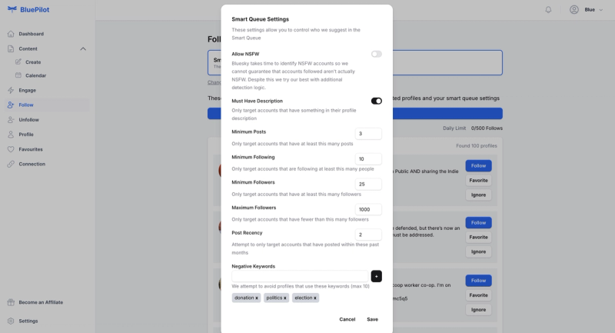Click the Maximum Followers input field
Viewport: 615px width, 333px height.
pyautogui.click(x=368, y=209)
